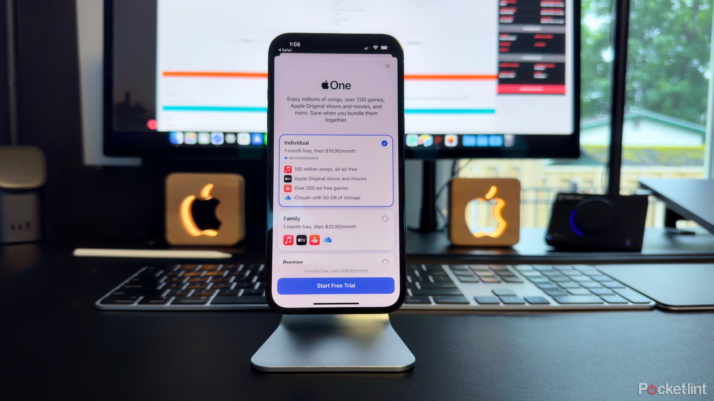714x401 pixels.
Task: Click the Apple Arcade icon in Individual plan
Action: coord(287,188)
